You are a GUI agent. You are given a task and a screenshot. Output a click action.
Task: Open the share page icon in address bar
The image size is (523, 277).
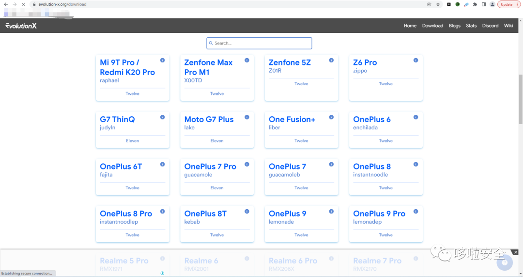(x=429, y=4)
